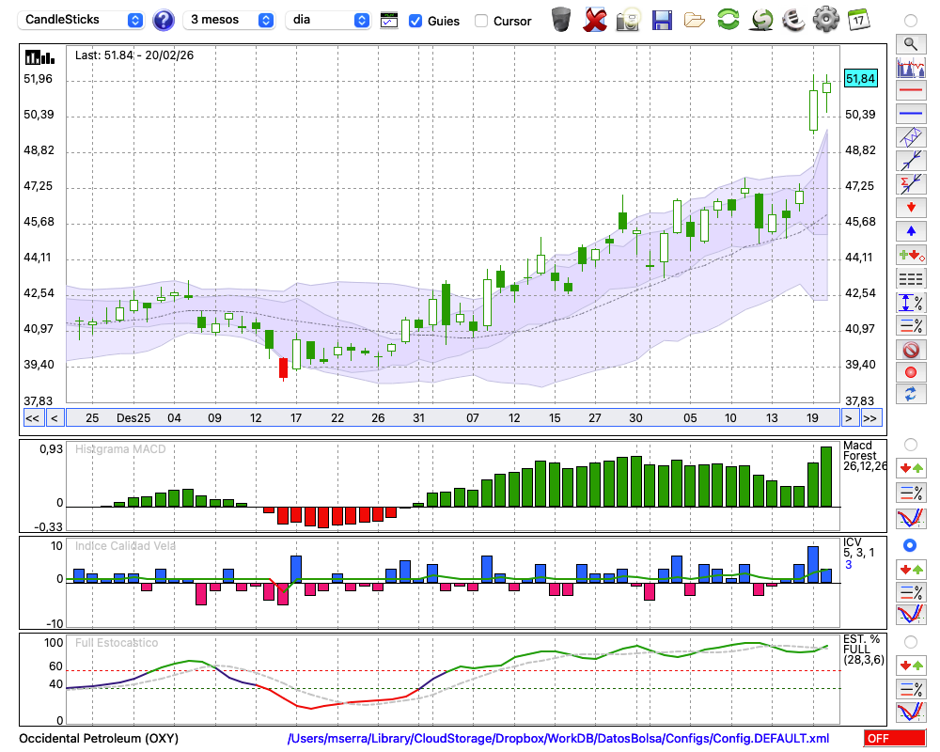The width and height of the screenshot is (940, 752).
Task: Open the settings gear icon
Action: [825, 19]
